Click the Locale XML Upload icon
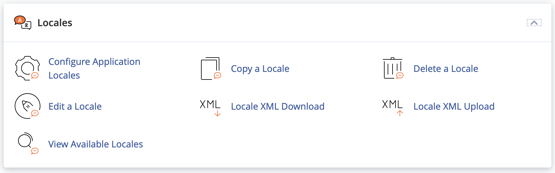This screenshot has height=173, width=555. coord(393,107)
